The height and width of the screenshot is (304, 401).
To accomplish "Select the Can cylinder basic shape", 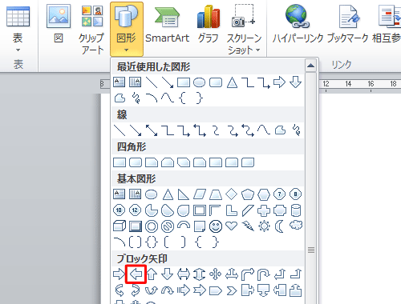I will 296,210.
